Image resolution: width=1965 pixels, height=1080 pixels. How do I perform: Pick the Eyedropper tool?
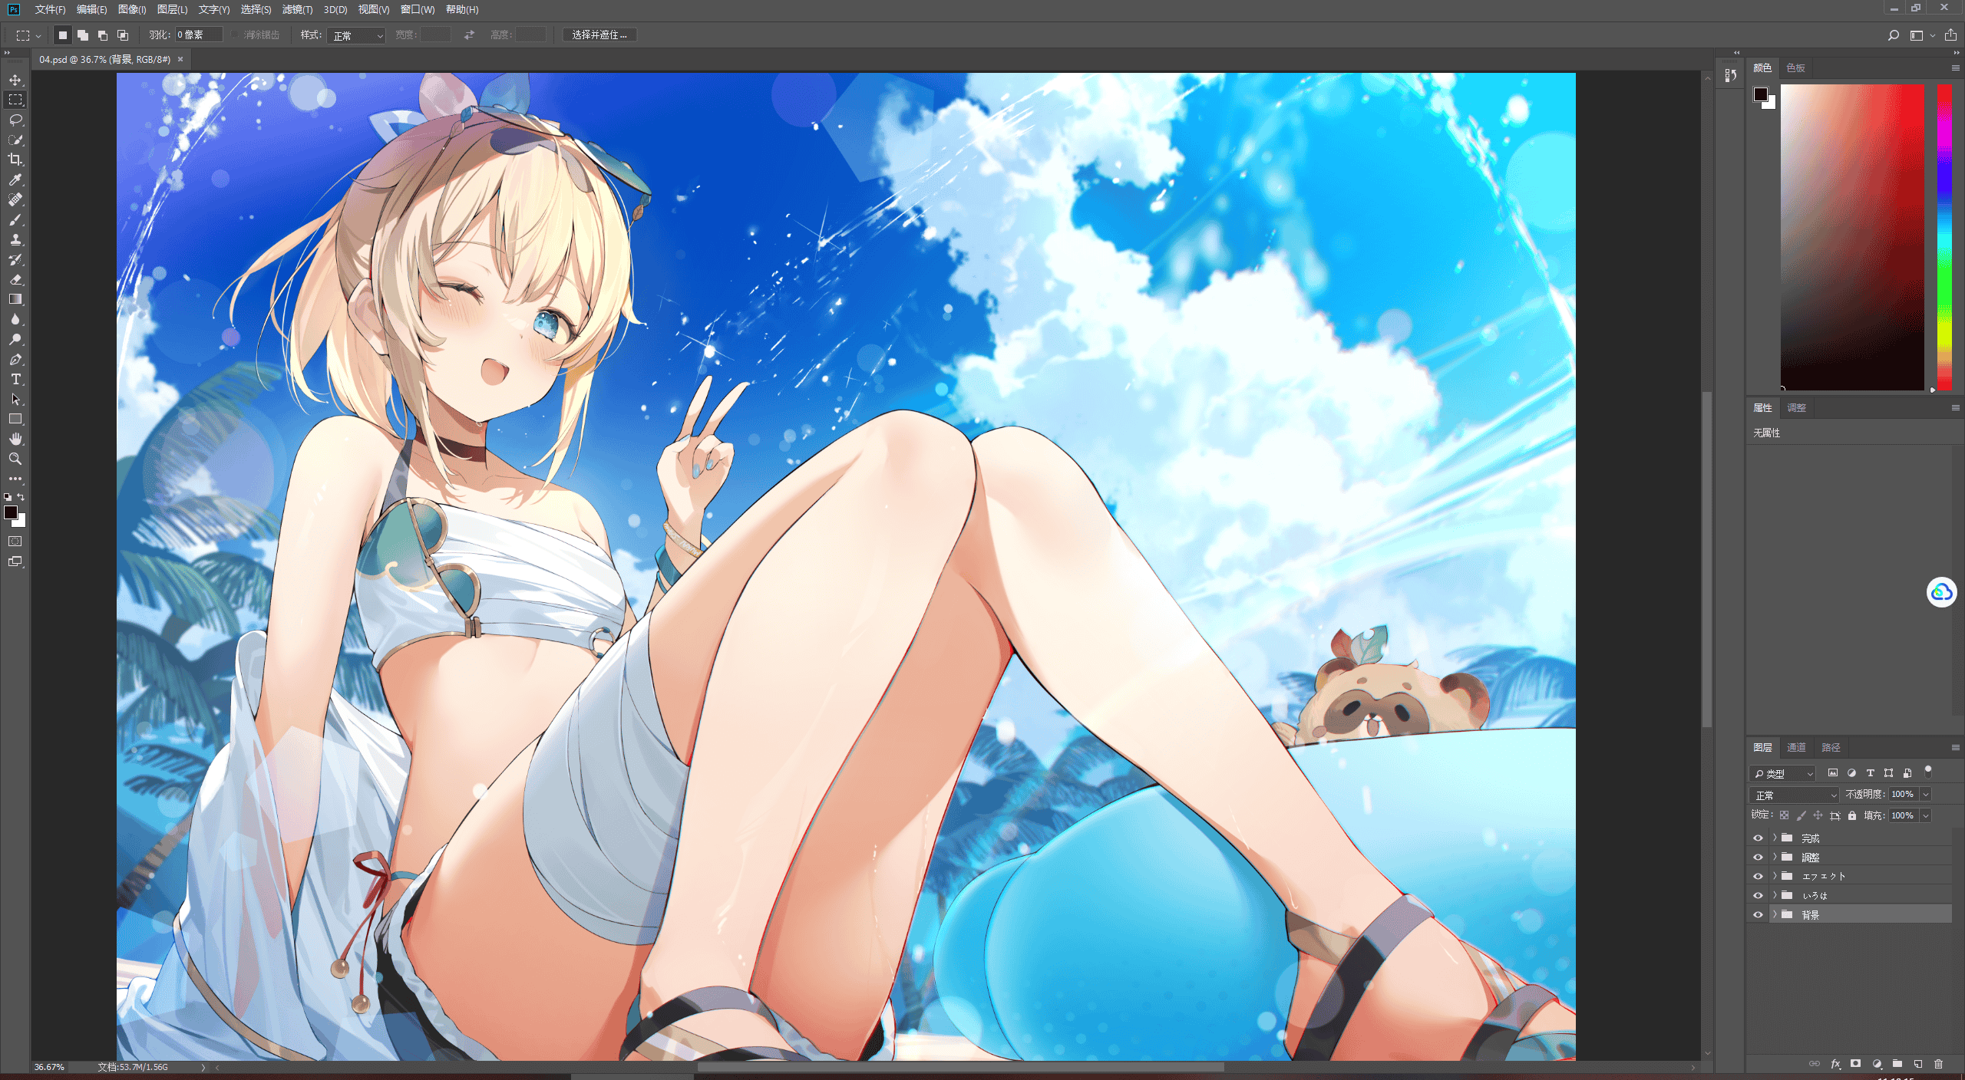click(15, 179)
